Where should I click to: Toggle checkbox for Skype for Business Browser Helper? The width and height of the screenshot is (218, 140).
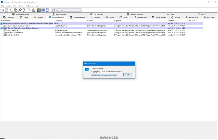(x=4, y=26)
